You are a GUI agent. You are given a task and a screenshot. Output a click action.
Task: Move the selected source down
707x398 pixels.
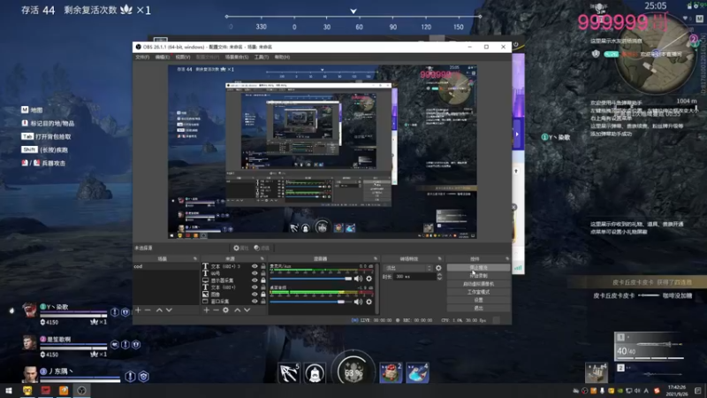tap(247, 310)
